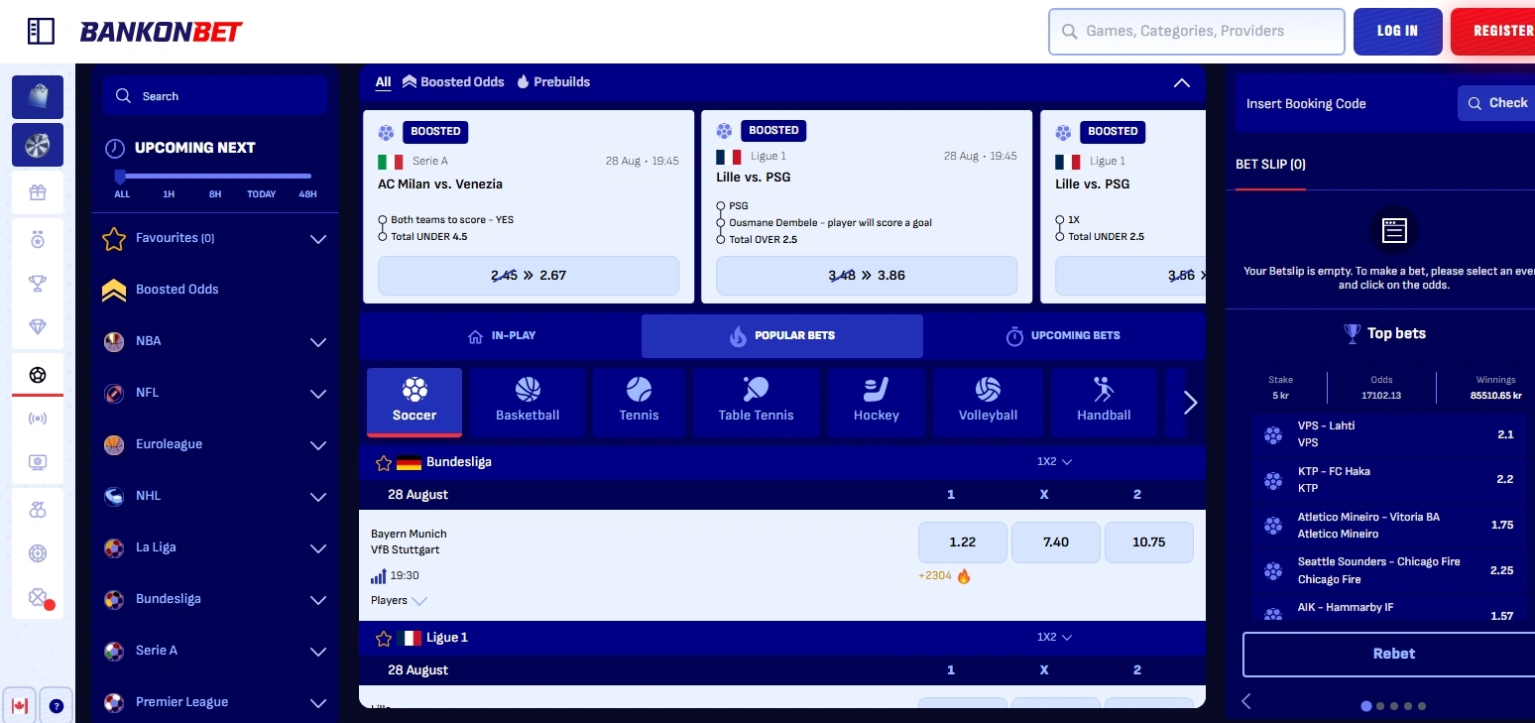The image size is (1535, 723).
Task: Select the Hockey sport tab
Action: click(x=877, y=402)
